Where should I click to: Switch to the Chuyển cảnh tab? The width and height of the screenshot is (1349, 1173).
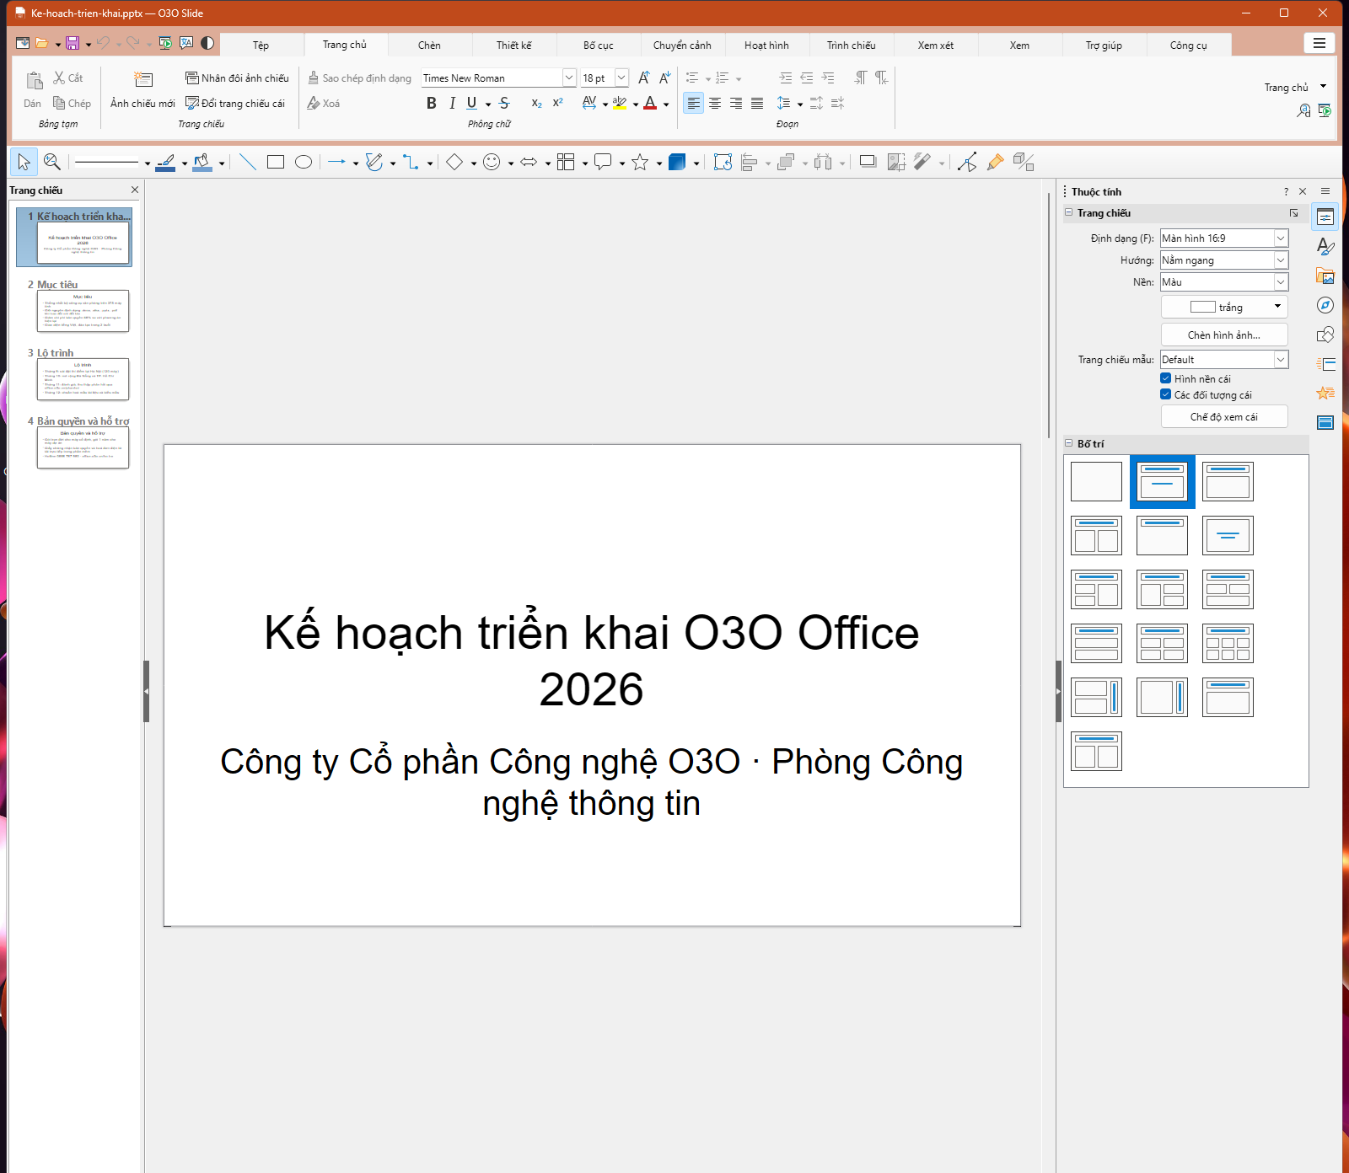pos(682,46)
